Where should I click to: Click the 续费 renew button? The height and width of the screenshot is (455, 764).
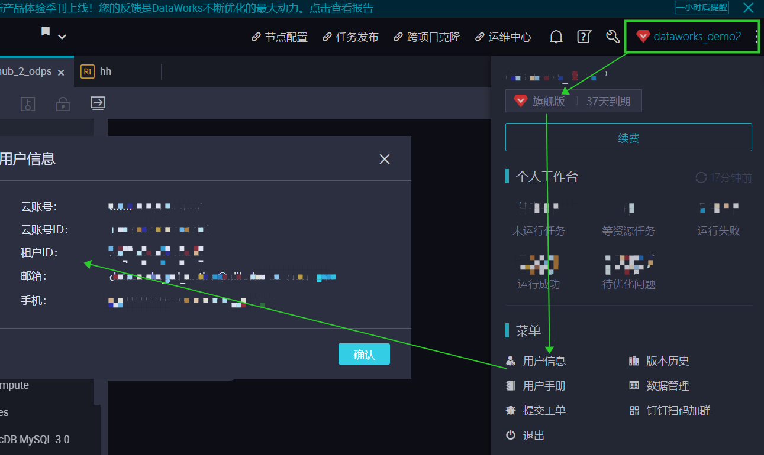pos(628,137)
